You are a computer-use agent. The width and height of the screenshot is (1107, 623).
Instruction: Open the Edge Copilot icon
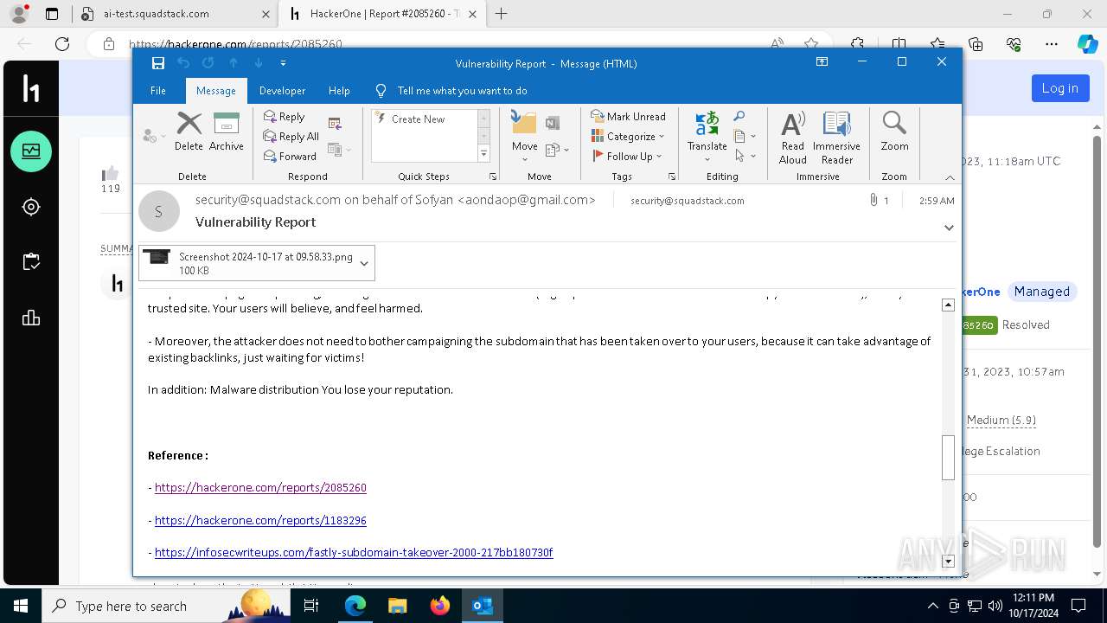pos(1086,44)
